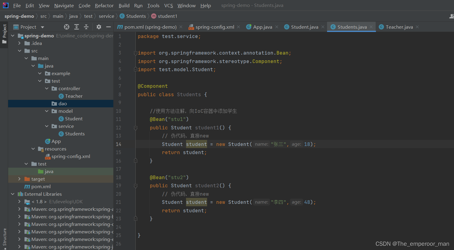
Task: Collapse the spring-demo root node
Action: [13, 36]
